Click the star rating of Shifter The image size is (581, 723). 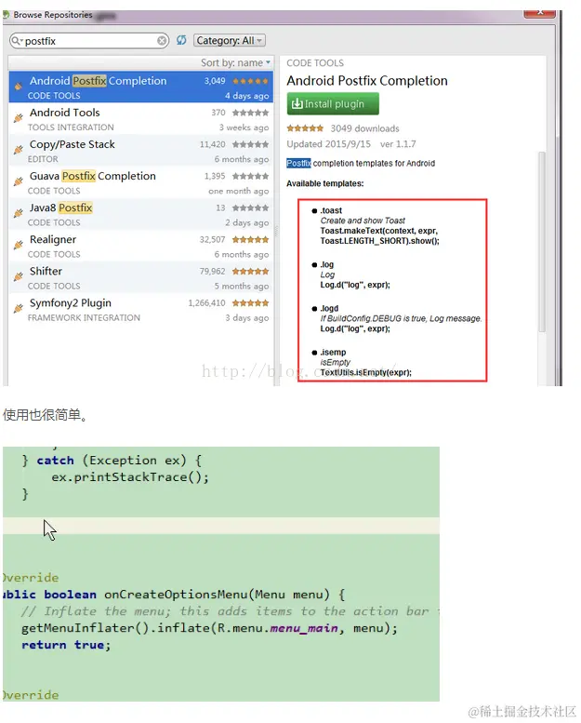coord(250,271)
